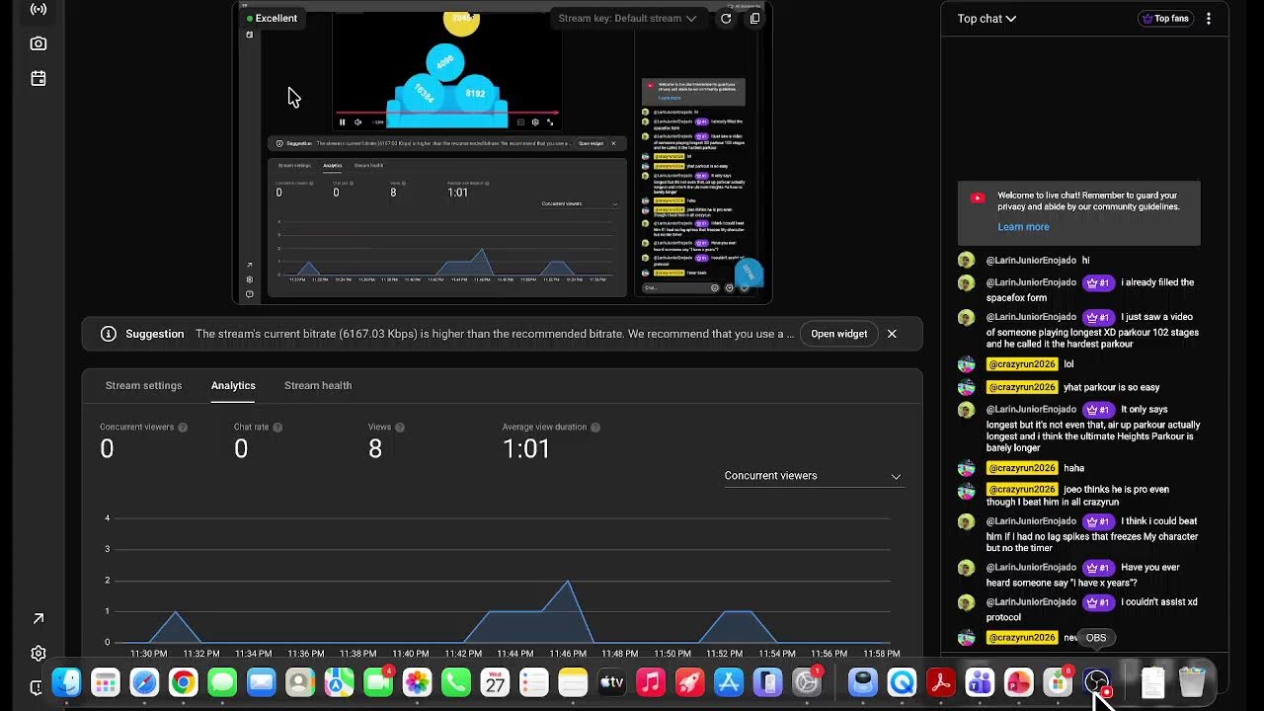Open Google Chrome from the Dock
The image size is (1264, 711).
pyautogui.click(x=183, y=682)
